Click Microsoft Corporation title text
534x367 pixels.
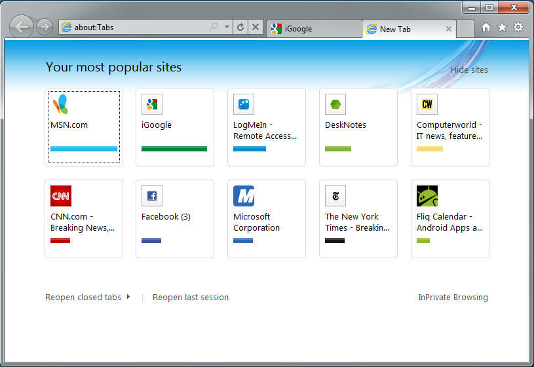[256, 222]
